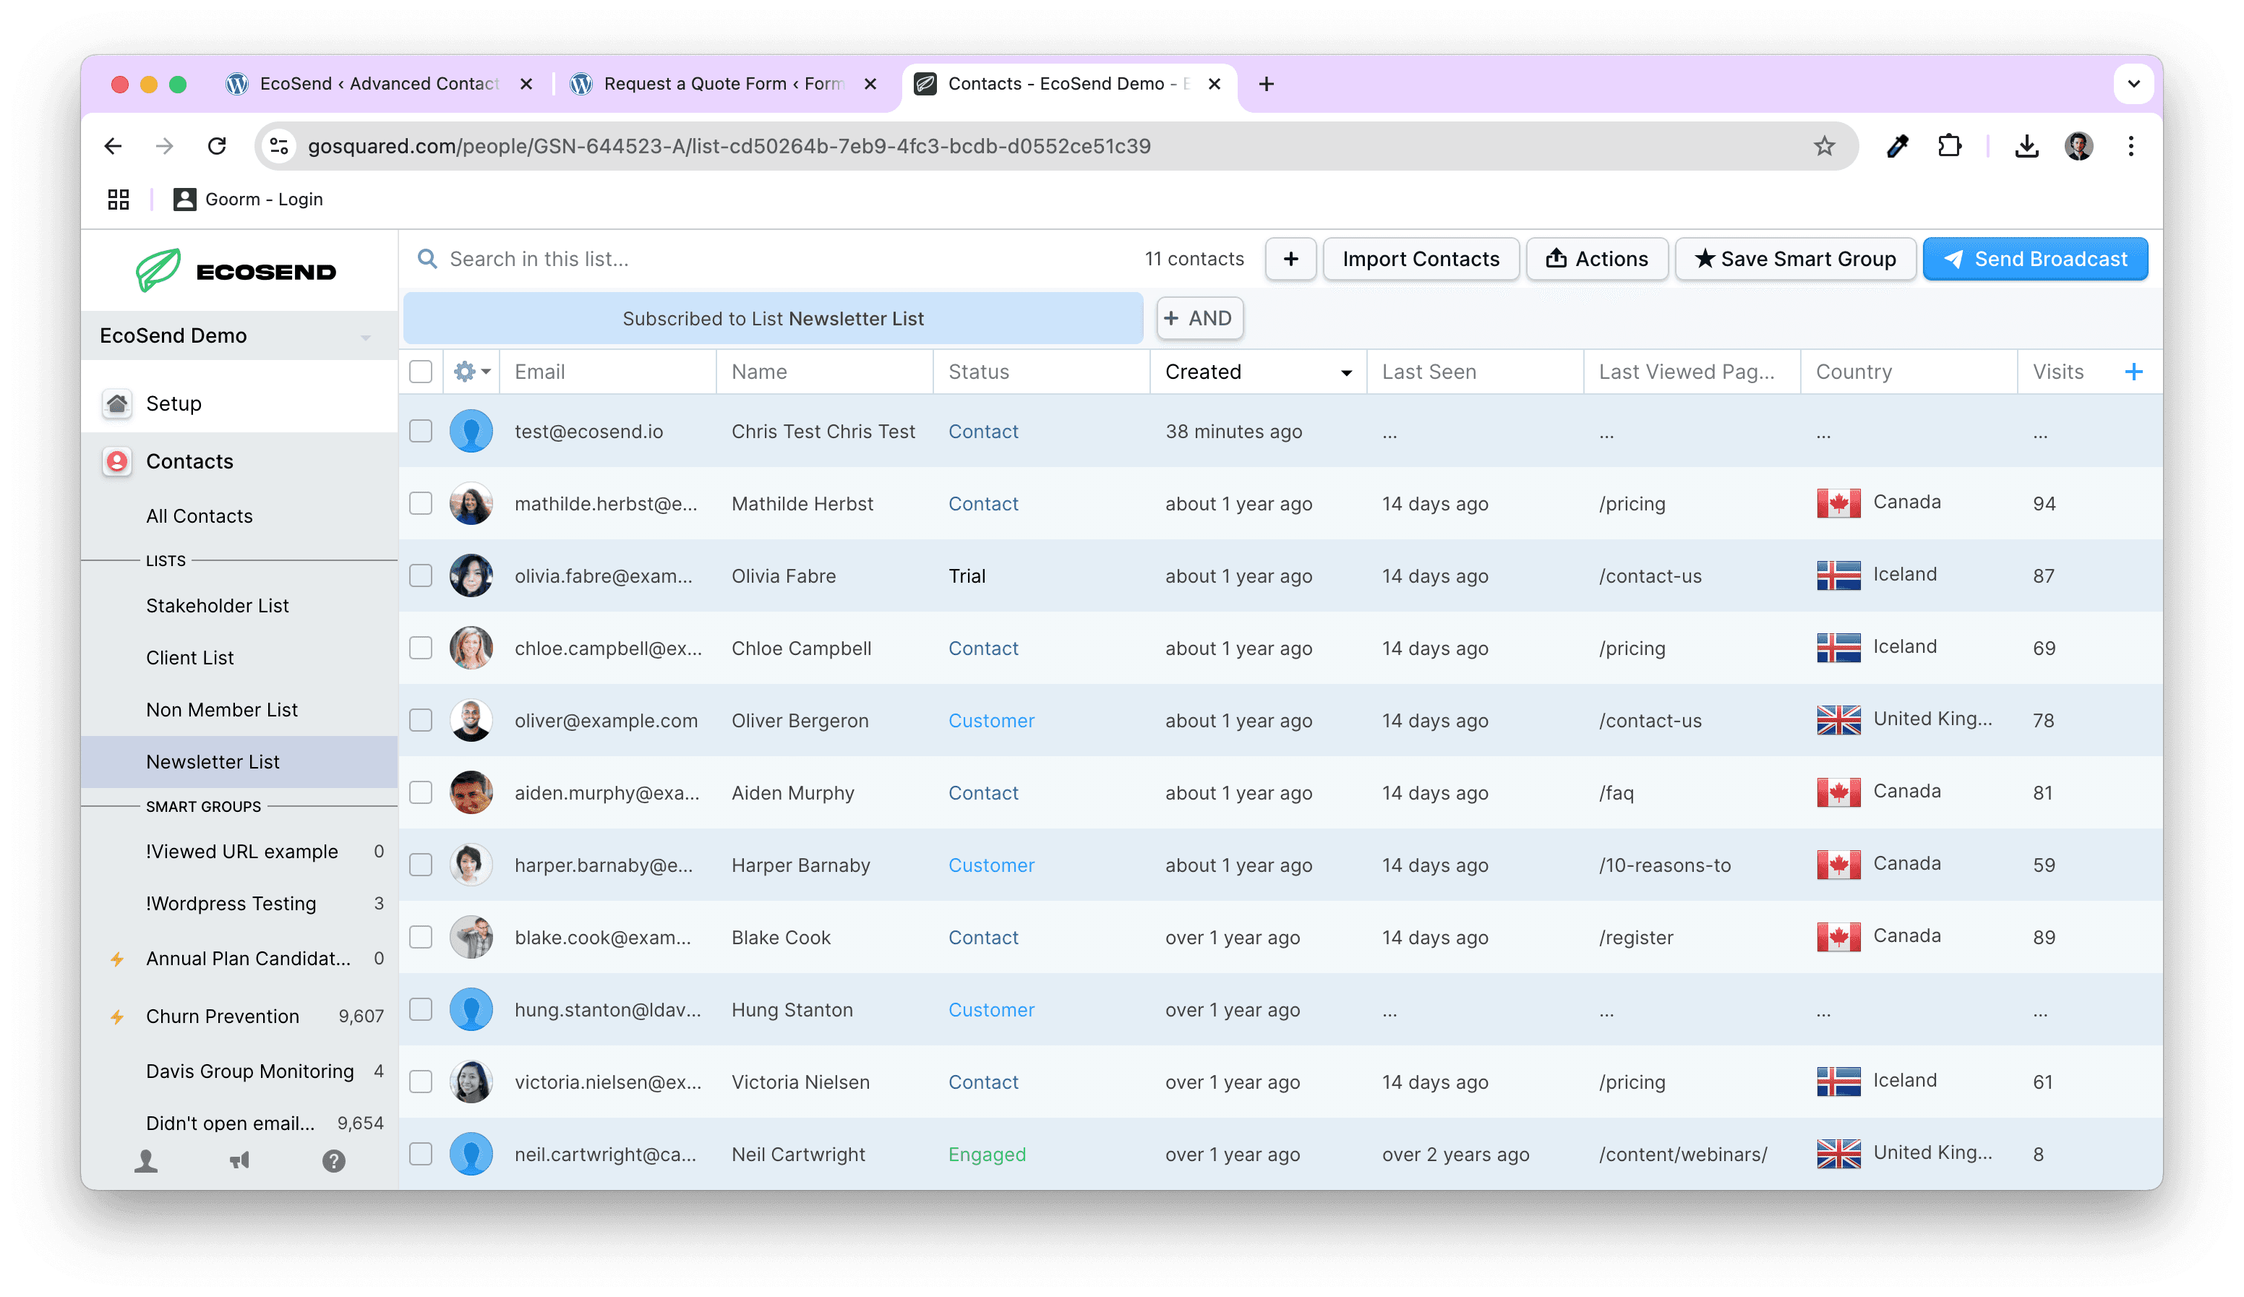The width and height of the screenshot is (2244, 1297).
Task: Add a new contact with plus button
Action: [x=1290, y=260]
